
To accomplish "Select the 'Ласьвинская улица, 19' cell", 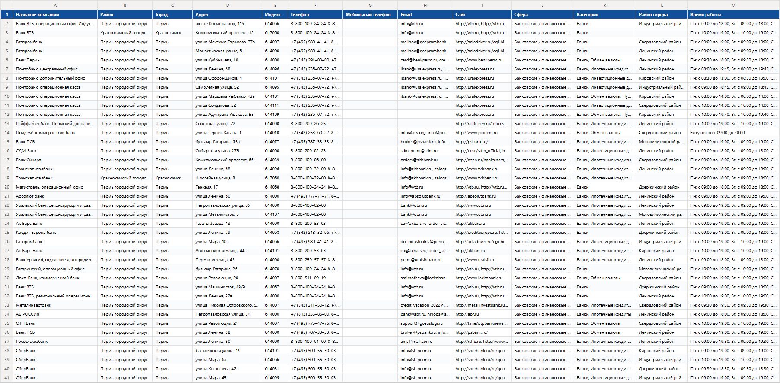I will click(227, 351).
